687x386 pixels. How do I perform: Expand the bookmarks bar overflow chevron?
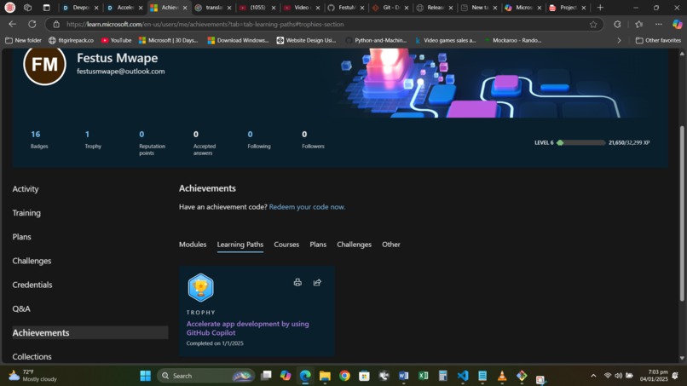tap(619, 40)
